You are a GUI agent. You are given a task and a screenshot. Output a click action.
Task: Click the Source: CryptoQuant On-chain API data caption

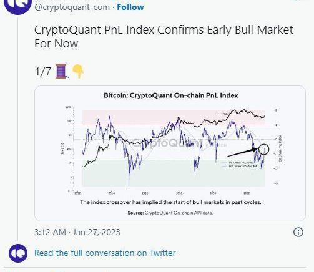tap(170, 213)
